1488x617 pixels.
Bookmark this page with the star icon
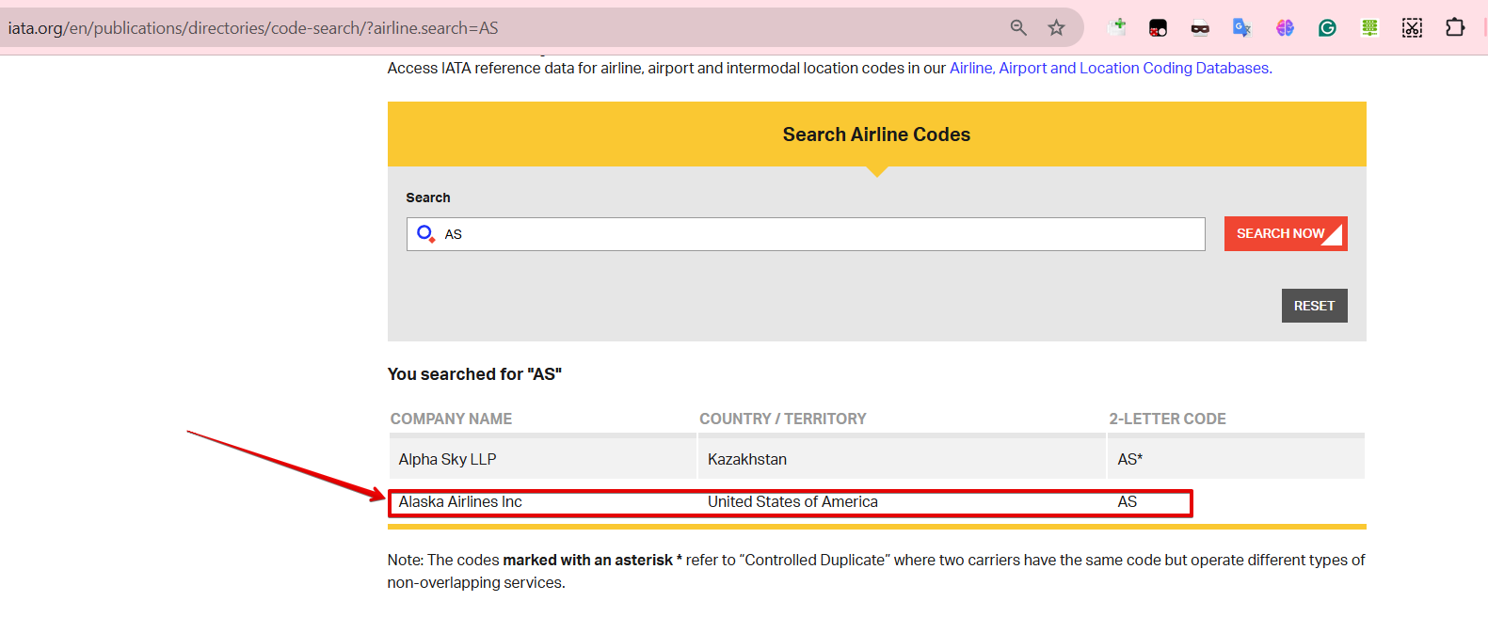click(x=1056, y=27)
